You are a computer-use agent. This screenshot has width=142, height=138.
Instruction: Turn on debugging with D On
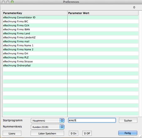[x=73, y=133]
